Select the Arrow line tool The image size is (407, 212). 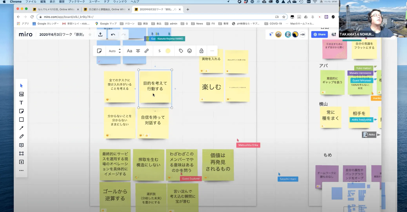(x=21, y=128)
